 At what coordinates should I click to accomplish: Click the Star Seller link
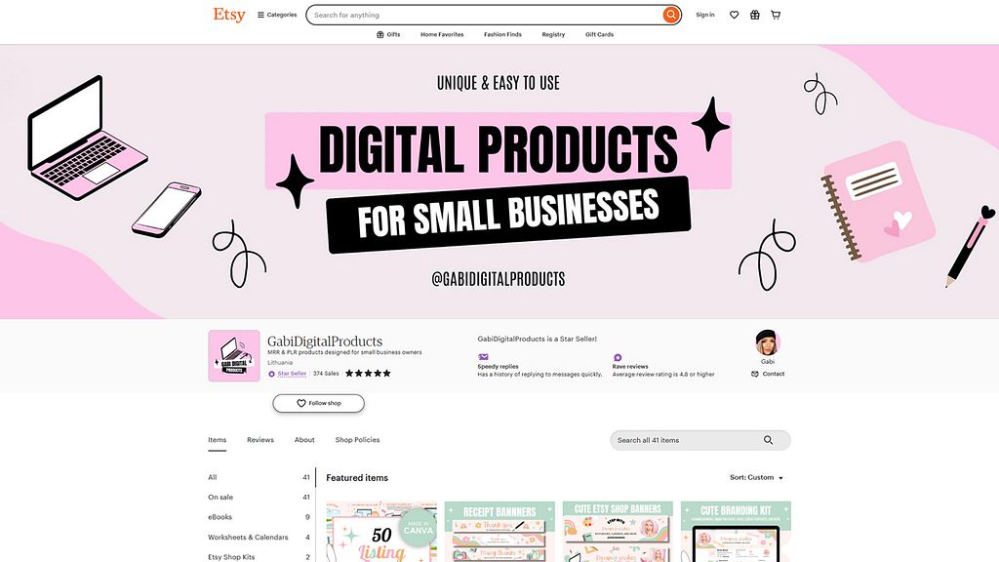point(292,374)
